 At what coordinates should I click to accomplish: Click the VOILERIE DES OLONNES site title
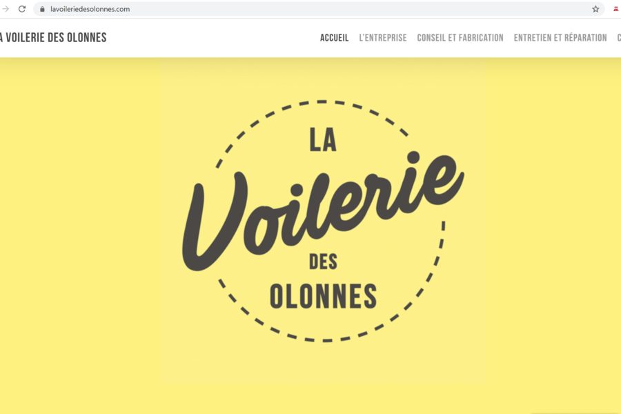53,38
